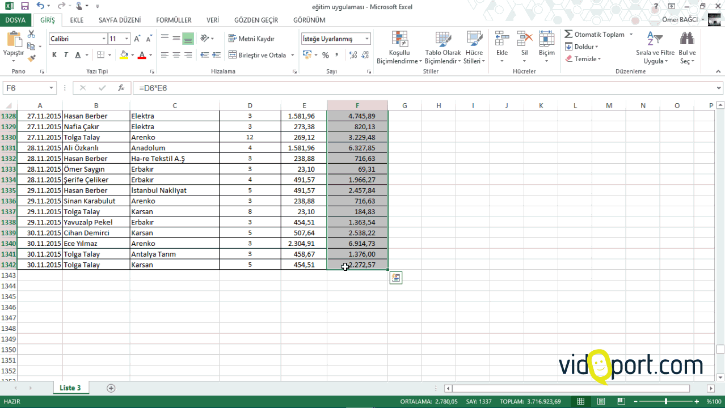Screen dimensions: 725x408
Task: Open Koşullu Biçimlendirme conditional formatting
Action: [399, 48]
